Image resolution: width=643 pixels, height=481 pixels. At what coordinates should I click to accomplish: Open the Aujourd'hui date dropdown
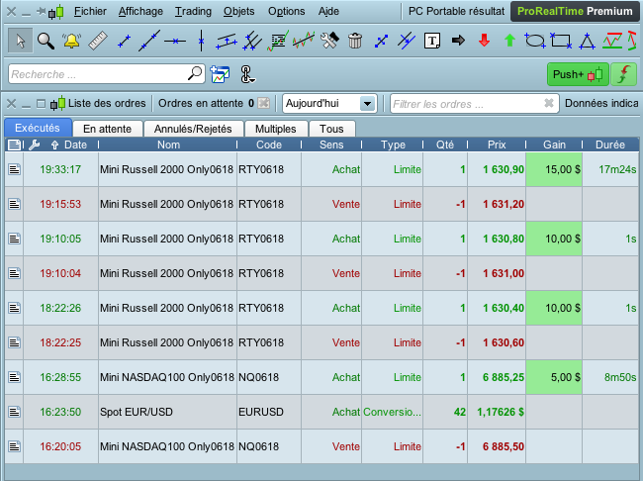coord(329,103)
